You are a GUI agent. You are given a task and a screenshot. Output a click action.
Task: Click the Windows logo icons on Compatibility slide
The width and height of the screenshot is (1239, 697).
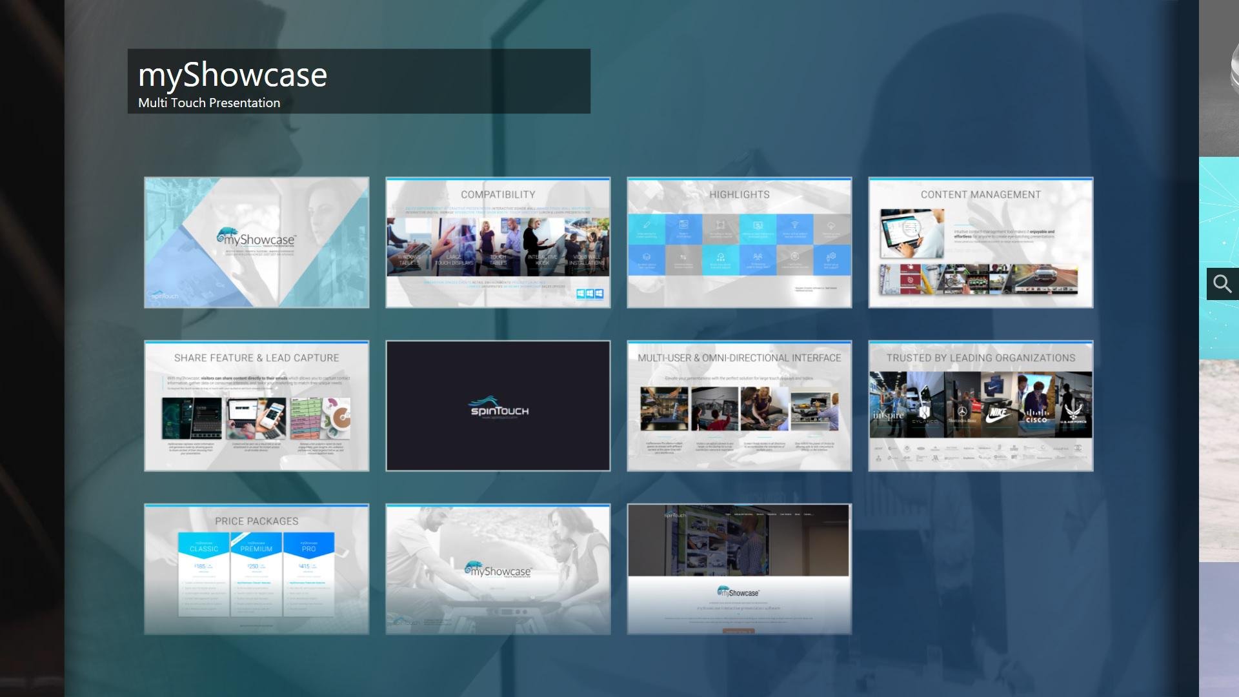pos(590,294)
